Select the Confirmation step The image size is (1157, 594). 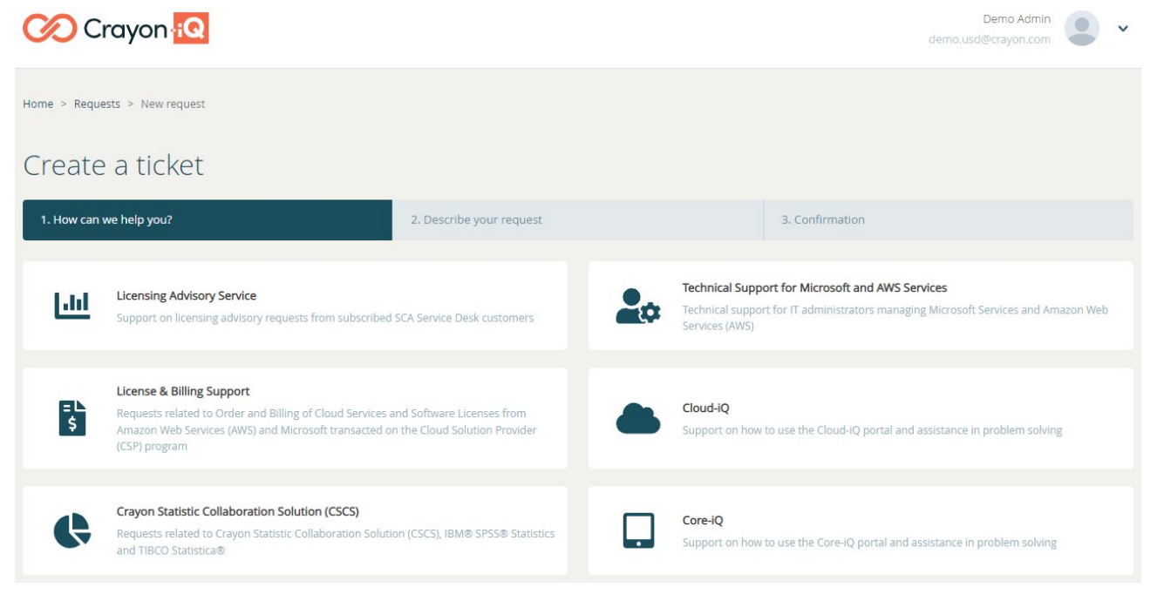(x=949, y=219)
